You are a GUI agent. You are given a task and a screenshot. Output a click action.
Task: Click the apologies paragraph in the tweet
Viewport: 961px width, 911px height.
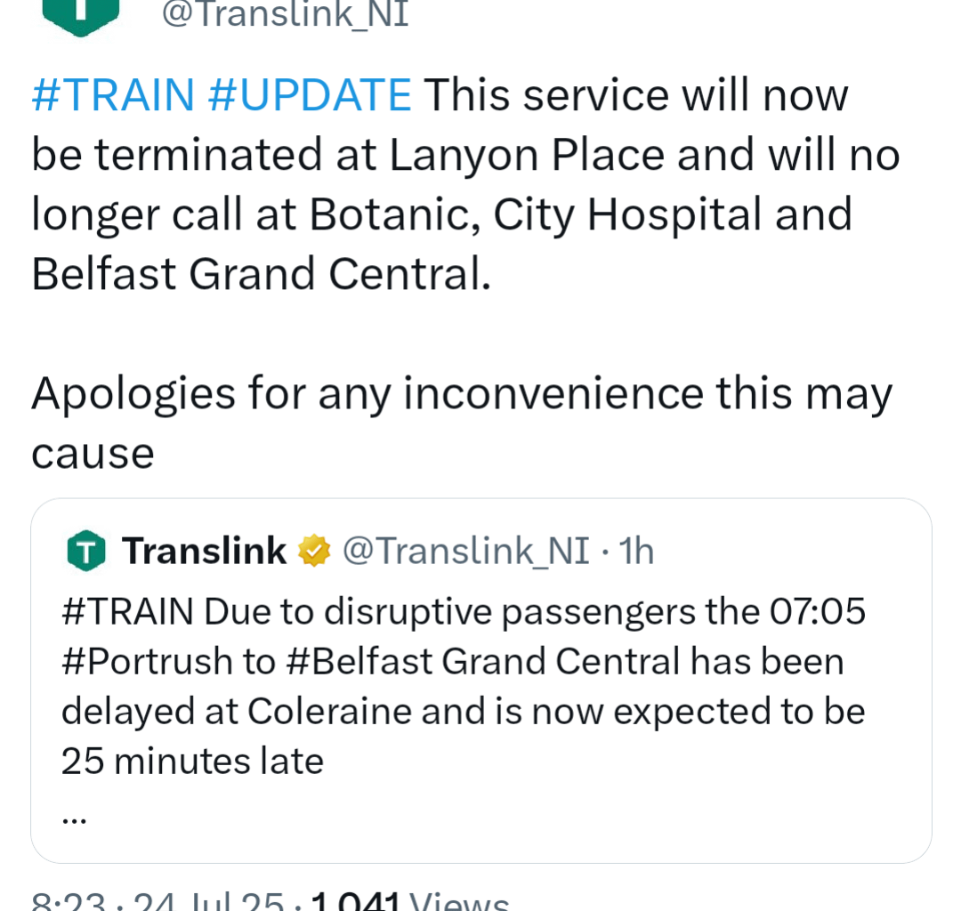pos(462,423)
